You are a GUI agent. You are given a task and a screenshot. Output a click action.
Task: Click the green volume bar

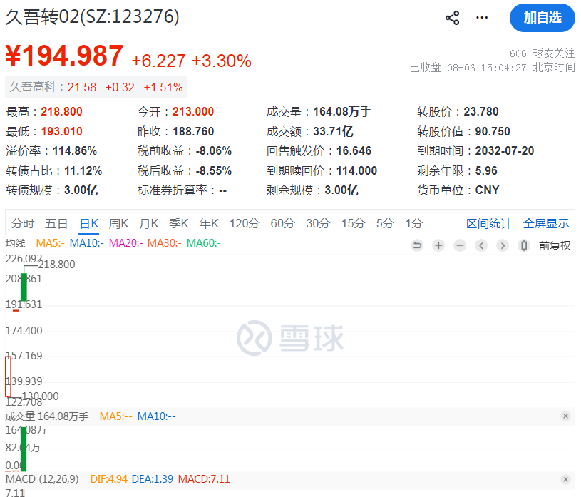24,449
